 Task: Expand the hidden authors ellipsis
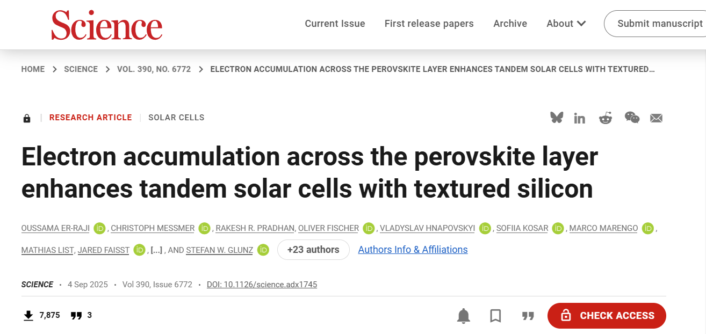coord(156,250)
